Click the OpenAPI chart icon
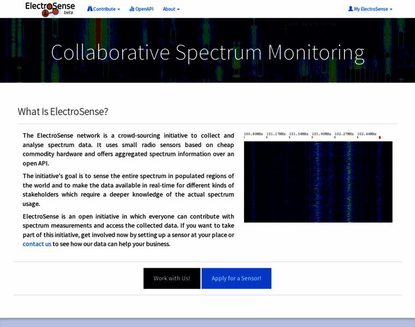 tap(132, 9)
